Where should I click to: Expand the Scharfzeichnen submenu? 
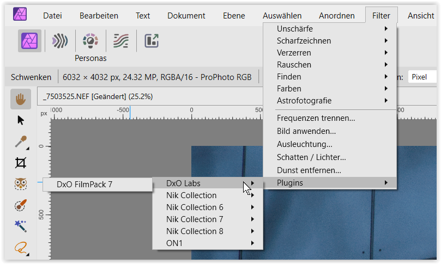(330, 41)
